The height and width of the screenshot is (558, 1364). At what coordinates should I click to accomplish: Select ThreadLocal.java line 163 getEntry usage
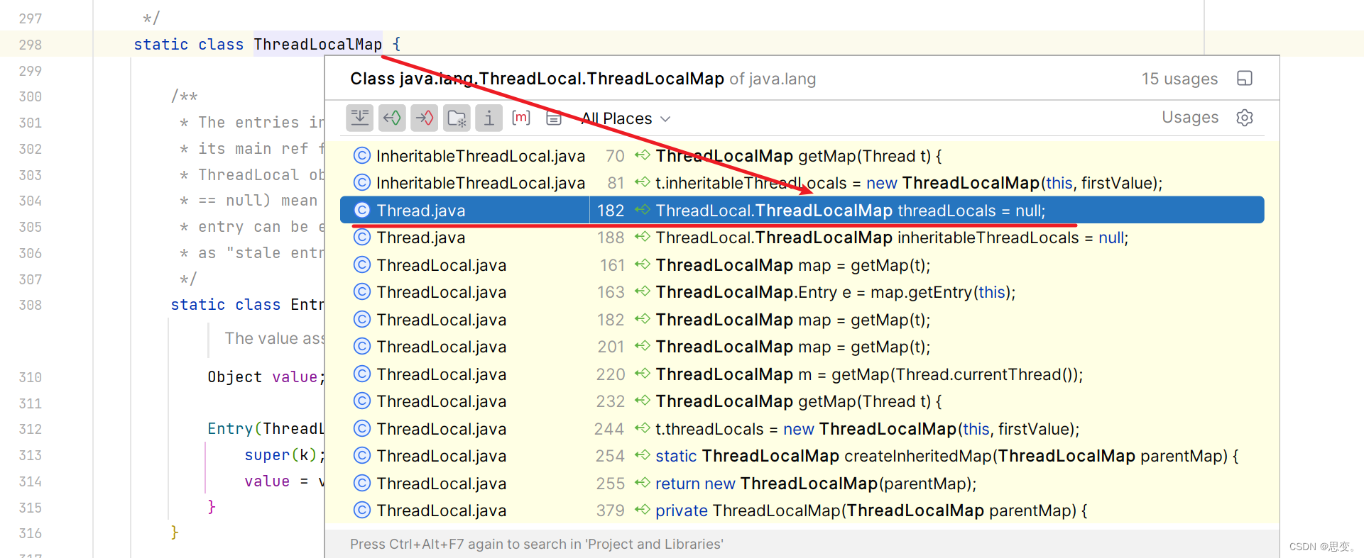[802, 292]
